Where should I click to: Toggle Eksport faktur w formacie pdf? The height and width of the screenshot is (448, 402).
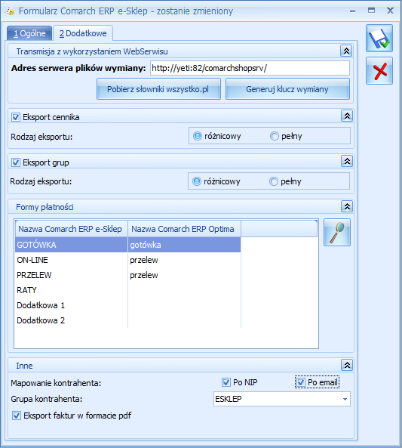pyautogui.click(x=17, y=416)
